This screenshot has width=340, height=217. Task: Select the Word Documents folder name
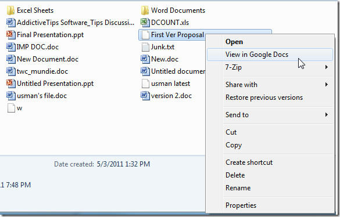[x=178, y=10]
